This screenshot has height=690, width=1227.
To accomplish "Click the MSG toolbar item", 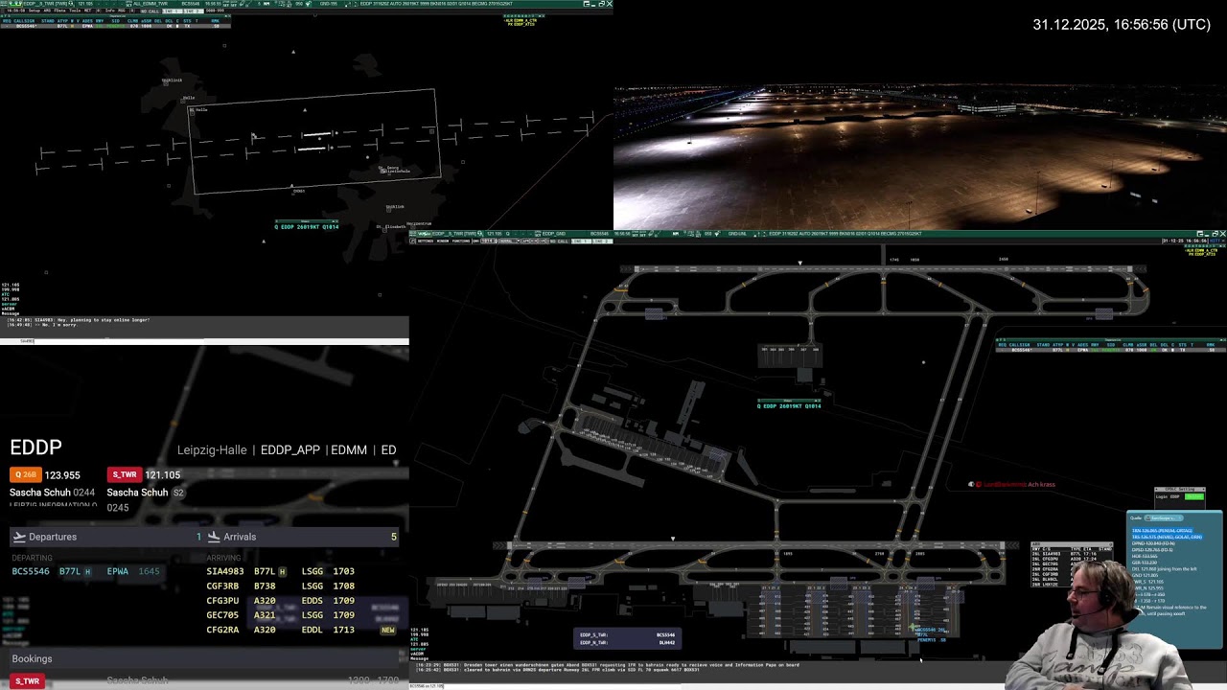I will (122, 11).
